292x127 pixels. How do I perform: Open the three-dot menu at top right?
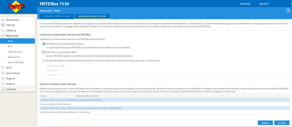pos(291,4)
